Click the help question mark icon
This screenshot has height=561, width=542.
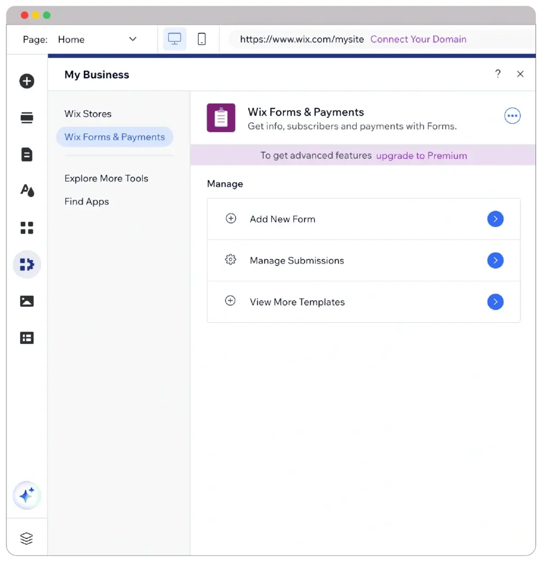(x=498, y=74)
